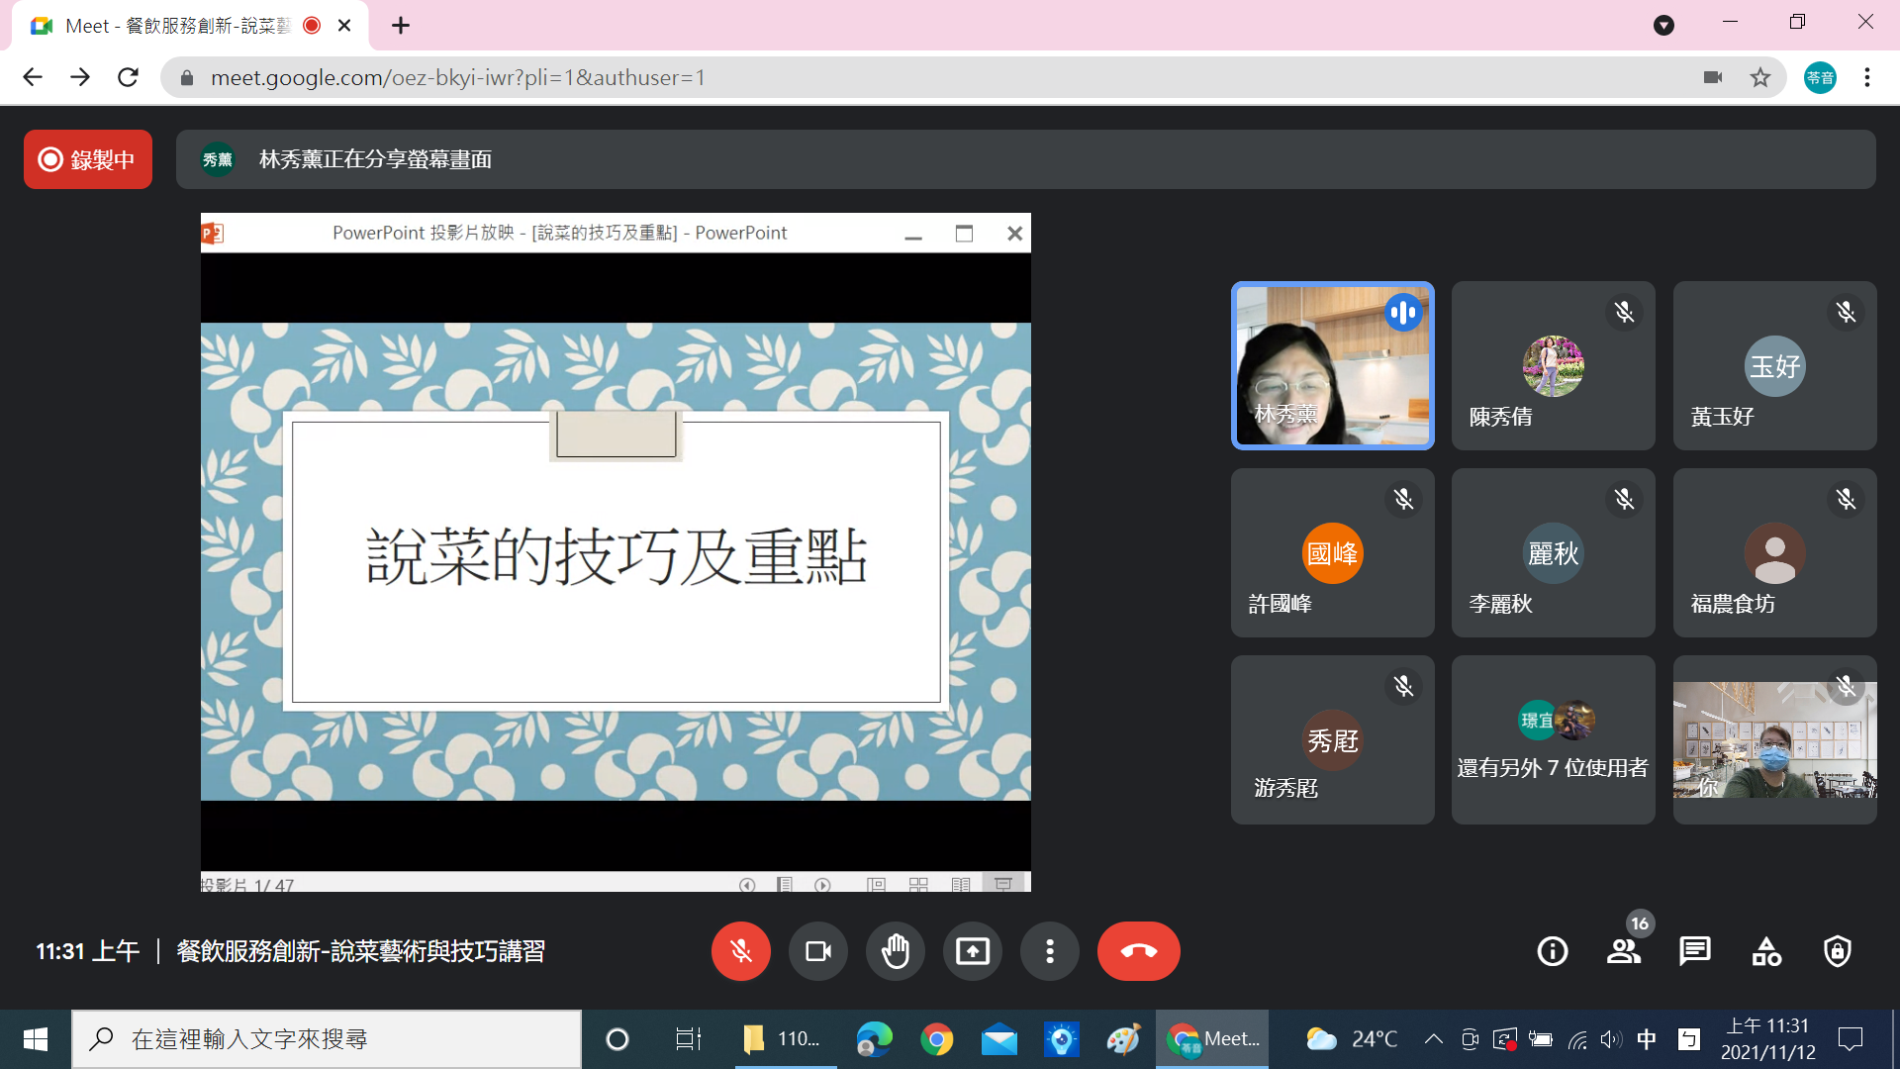
Task: Show hidden system tray icons chevron
Action: pyautogui.click(x=1433, y=1038)
